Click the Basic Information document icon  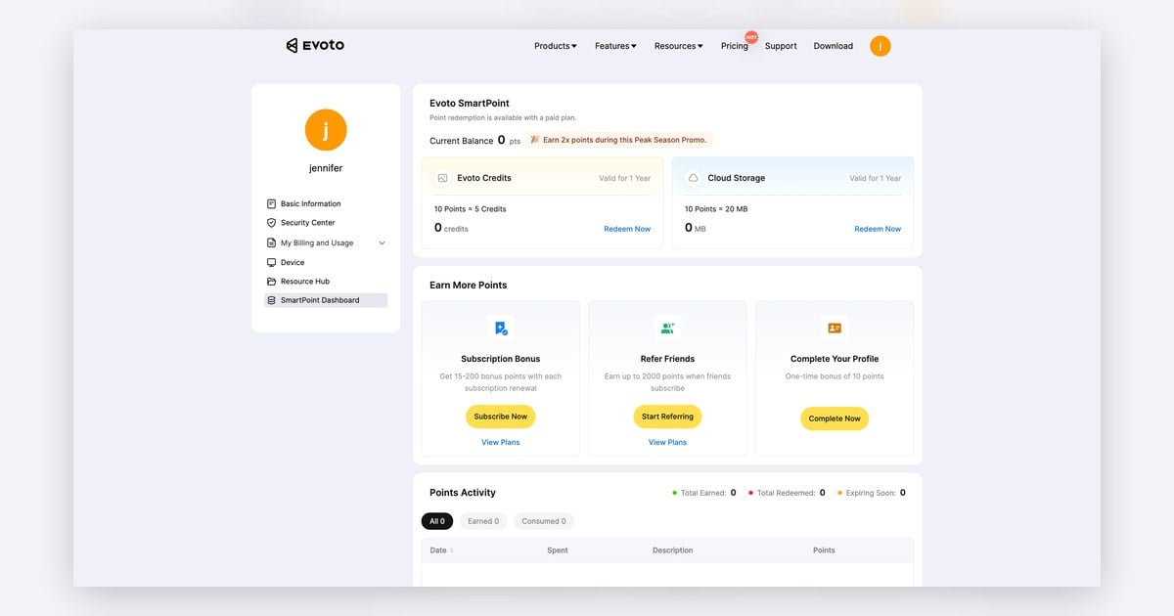pyautogui.click(x=272, y=204)
